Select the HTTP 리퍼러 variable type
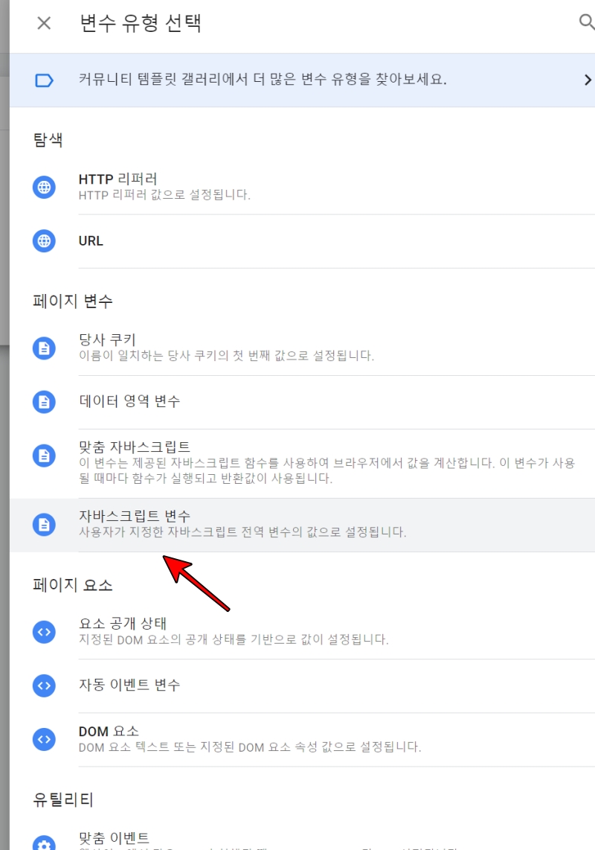Viewport: 595px width, 850px height. (297, 187)
